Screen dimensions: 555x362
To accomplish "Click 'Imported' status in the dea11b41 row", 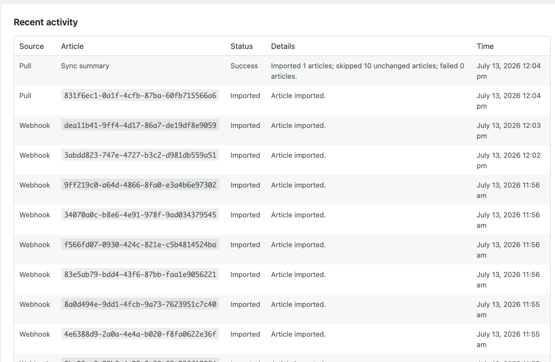I will (x=245, y=126).
